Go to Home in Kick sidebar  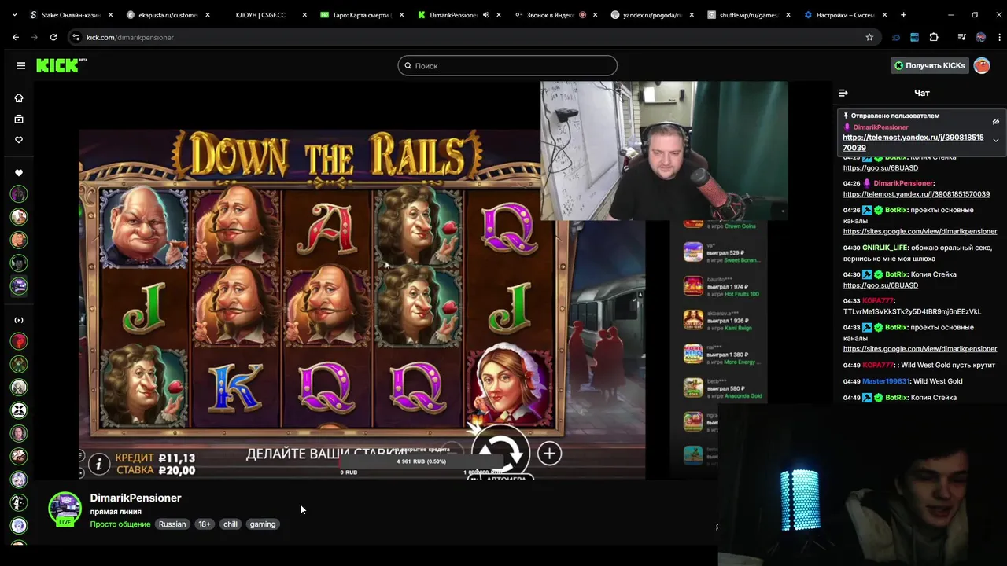click(19, 98)
